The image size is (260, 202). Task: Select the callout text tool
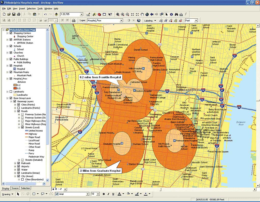43,194
